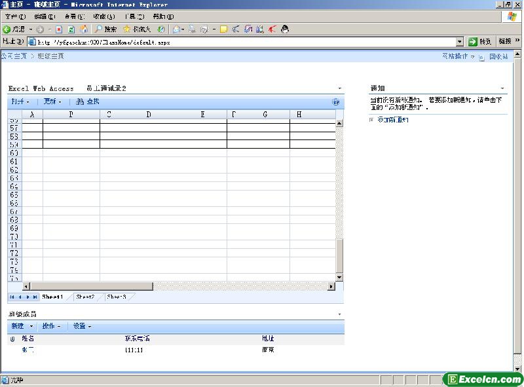Open Excel Web Access help icon
This screenshot has width=524, height=387.
click(336, 102)
